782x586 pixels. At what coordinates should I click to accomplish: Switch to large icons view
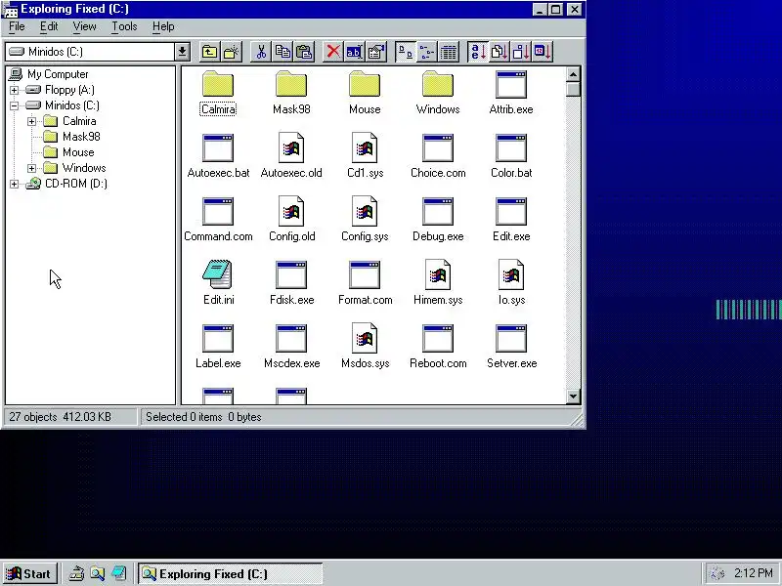(x=406, y=52)
